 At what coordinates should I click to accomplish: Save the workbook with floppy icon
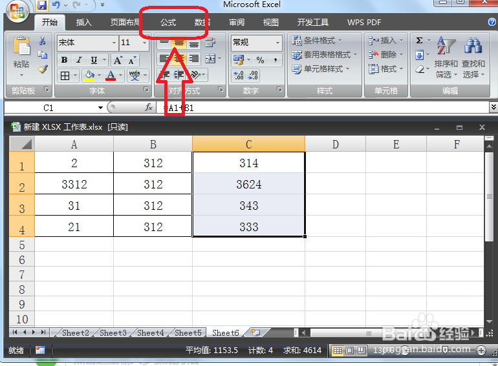click(42, 5)
